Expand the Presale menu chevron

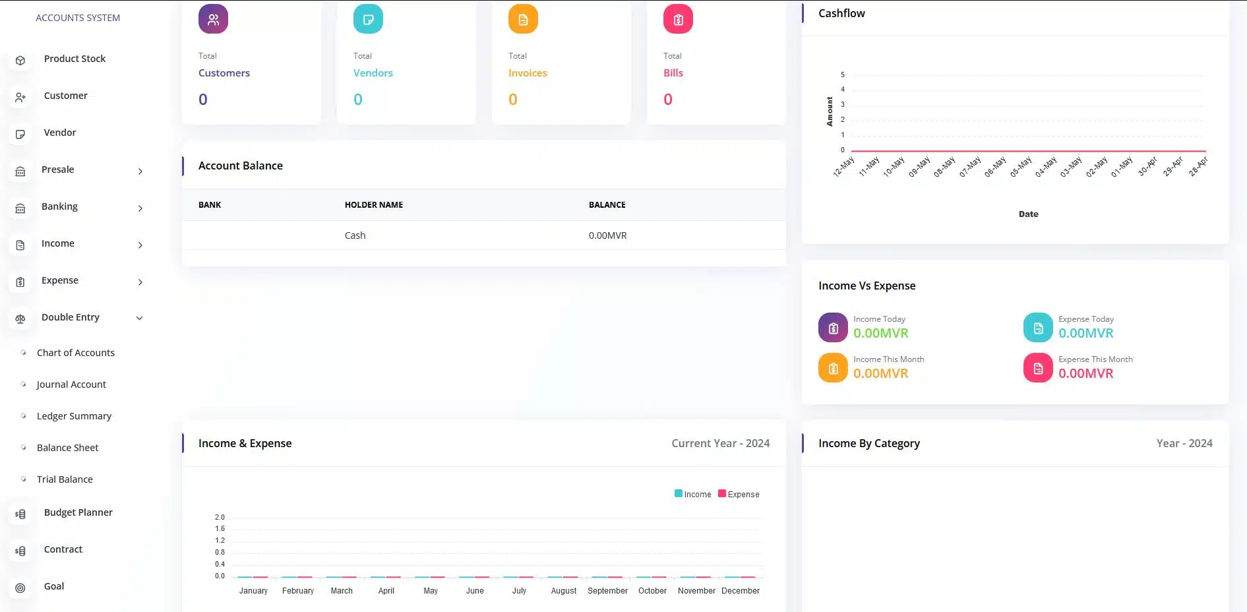[140, 171]
